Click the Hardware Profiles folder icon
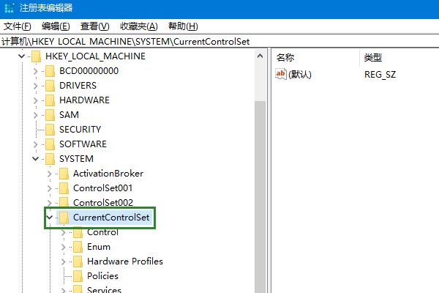Screen dimensions: 439x293 pos(78,262)
